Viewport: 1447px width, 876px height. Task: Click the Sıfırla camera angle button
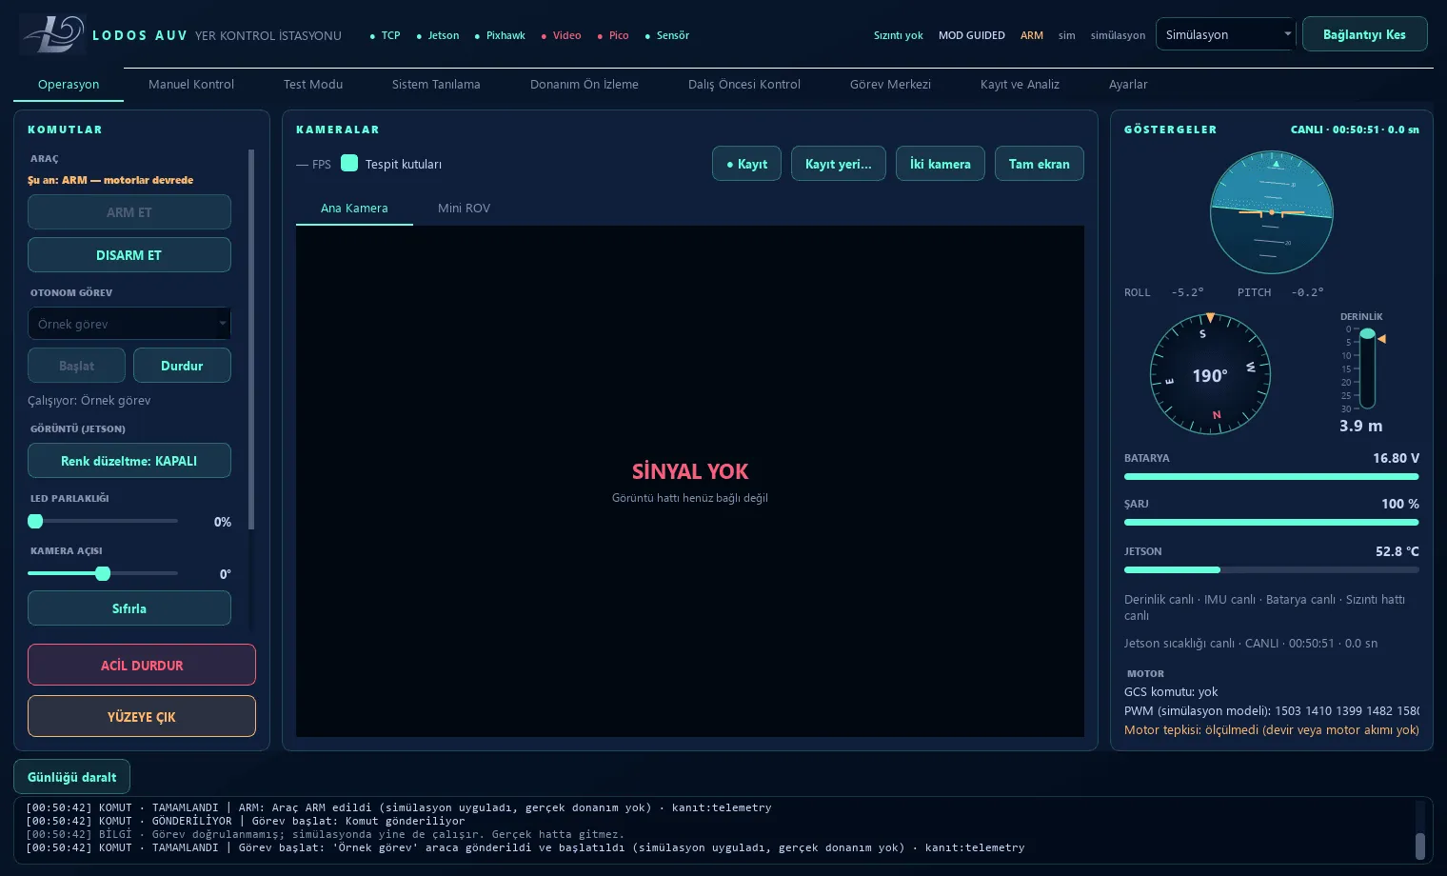coord(129,608)
